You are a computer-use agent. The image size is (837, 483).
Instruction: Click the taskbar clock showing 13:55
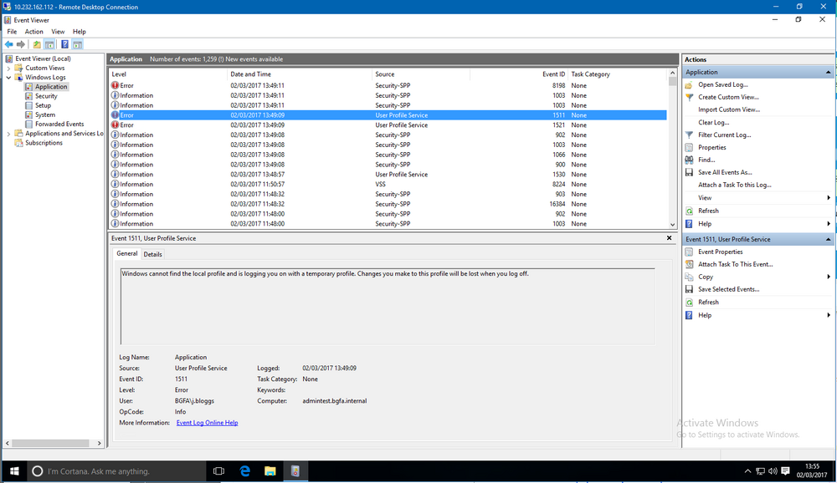tap(812, 470)
